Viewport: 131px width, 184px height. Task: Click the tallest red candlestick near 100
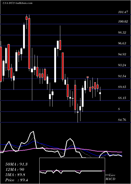(29, 43)
